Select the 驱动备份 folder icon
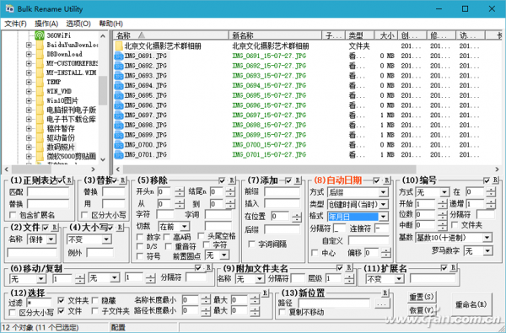Viewport: 506px width, 333px height. point(40,137)
